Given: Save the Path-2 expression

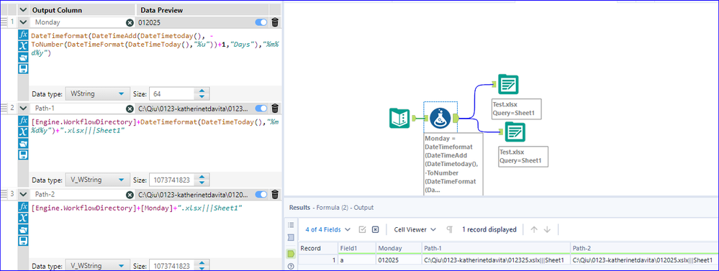Looking at the screenshot, I should 23,241.
